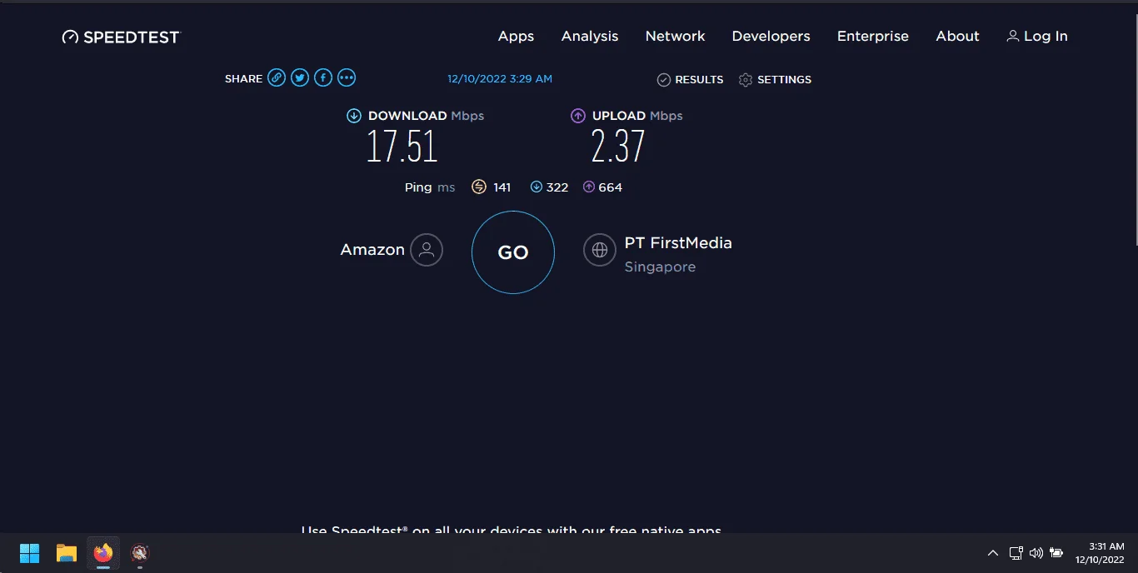Open the Windows Start menu
The width and height of the screenshot is (1138, 573).
tap(30, 553)
